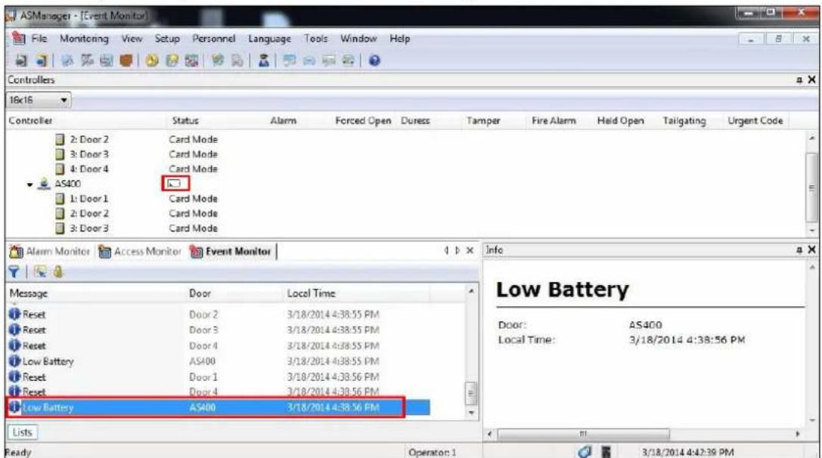The height and width of the screenshot is (458, 822).
Task: Open the File menu
Action: (39, 39)
